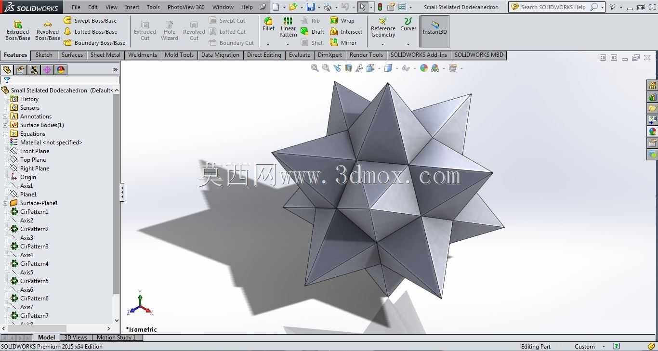Open the Tools menu
Viewport: 658px width, 351px height.
coord(153,7)
